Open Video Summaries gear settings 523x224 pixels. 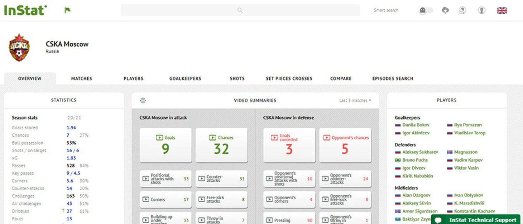pos(143,100)
